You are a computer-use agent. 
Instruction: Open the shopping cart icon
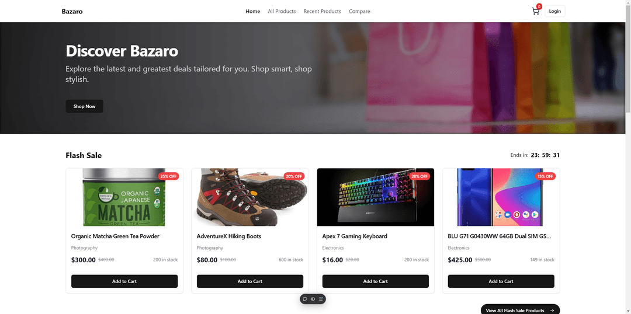tap(536, 11)
